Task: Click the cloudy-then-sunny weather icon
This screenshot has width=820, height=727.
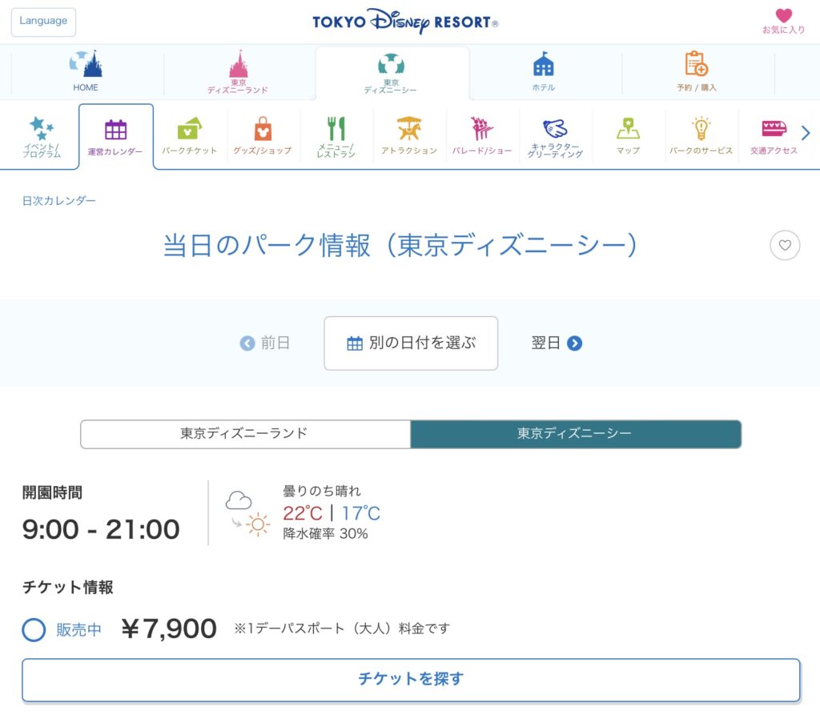Action: click(x=248, y=514)
